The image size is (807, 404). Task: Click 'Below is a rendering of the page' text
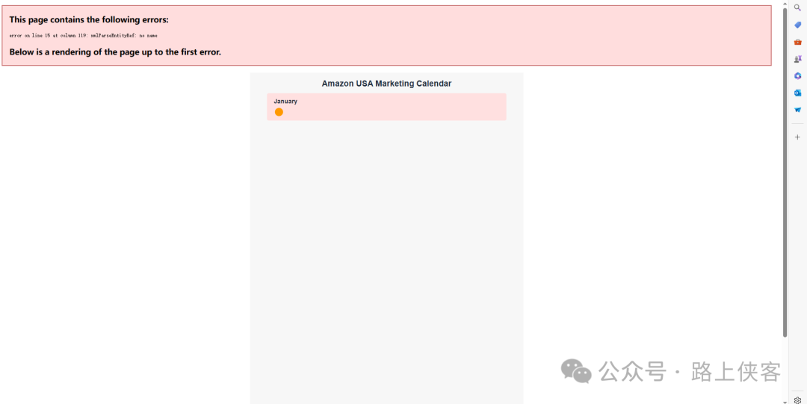pos(115,52)
